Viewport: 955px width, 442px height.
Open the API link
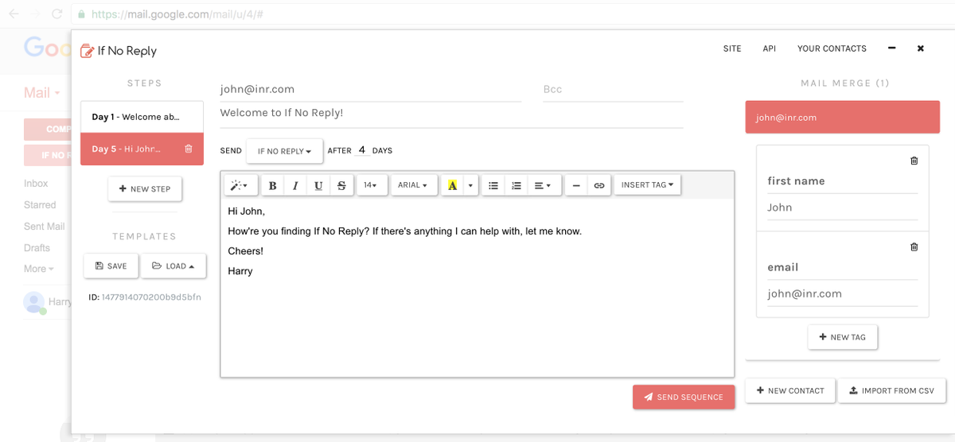(x=770, y=48)
